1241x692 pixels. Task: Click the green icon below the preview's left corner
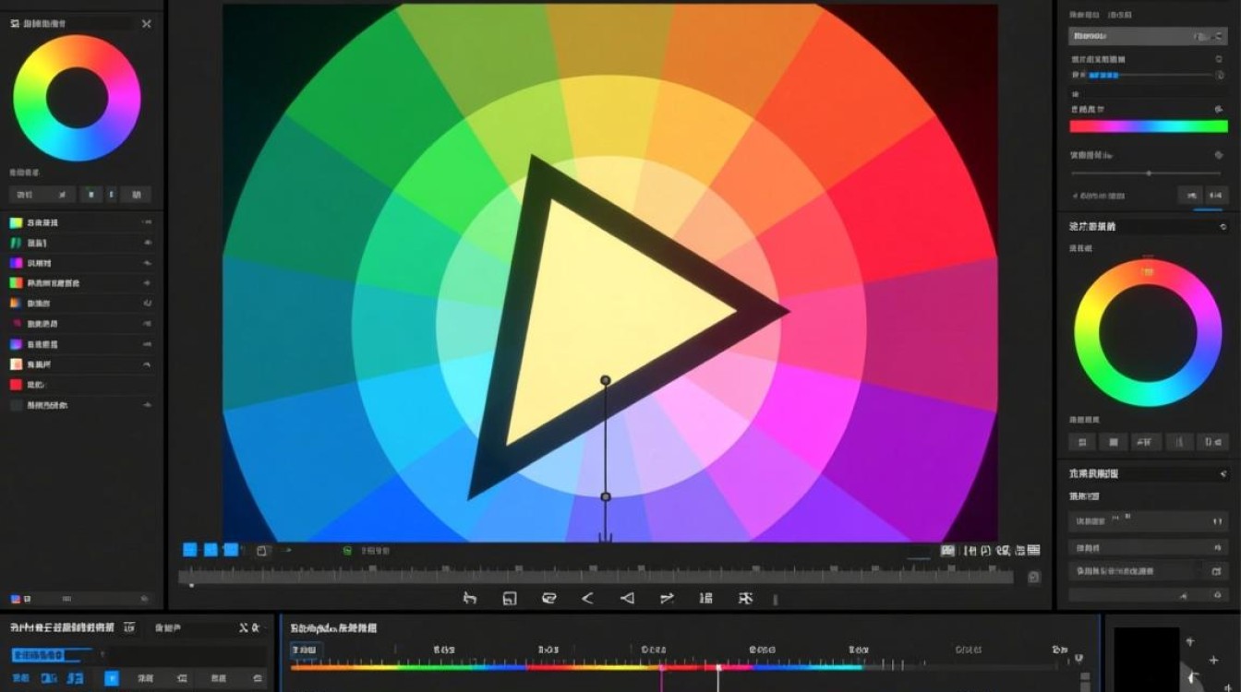(347, 550)
